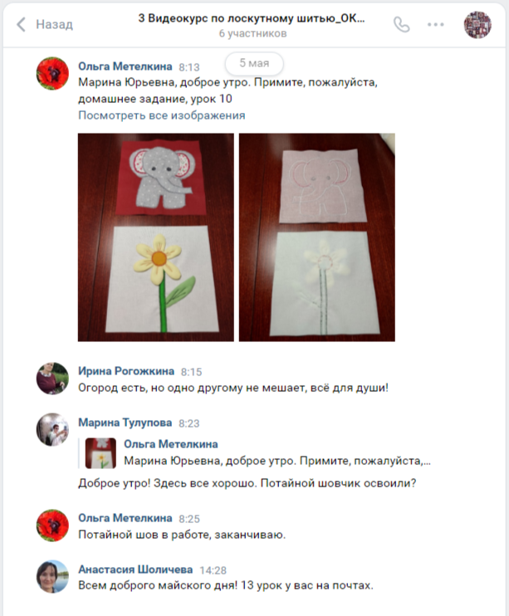Start a call with the phone icon
This screenshot has height=616, width=509.
pos(402,25)
